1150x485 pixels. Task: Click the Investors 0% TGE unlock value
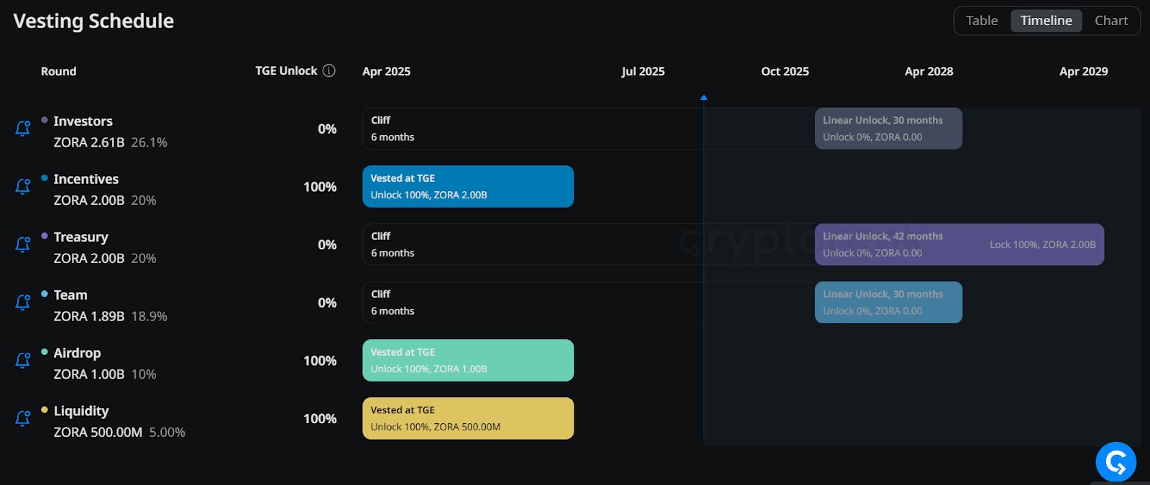[327, 129]
